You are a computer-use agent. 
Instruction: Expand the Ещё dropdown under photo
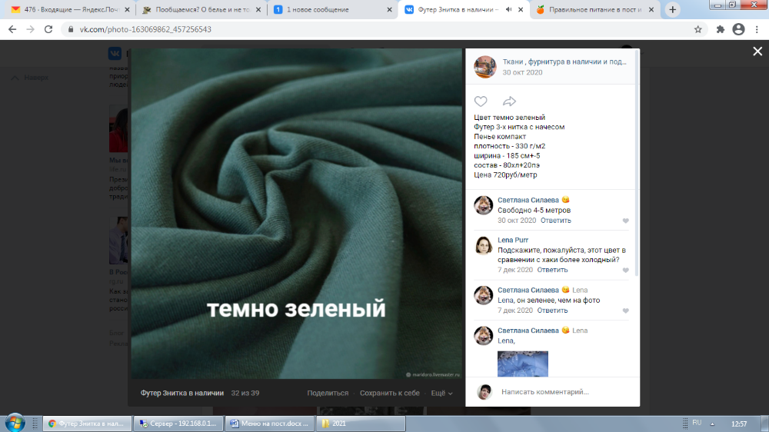tap(441, 394)
